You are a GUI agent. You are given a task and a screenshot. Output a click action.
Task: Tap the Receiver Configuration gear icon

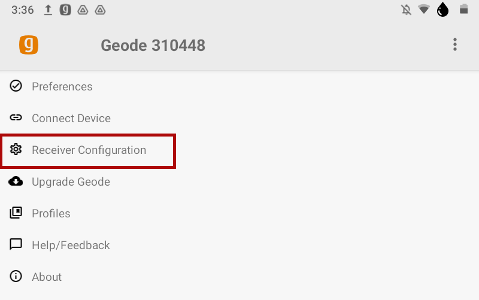click(16, 150)
